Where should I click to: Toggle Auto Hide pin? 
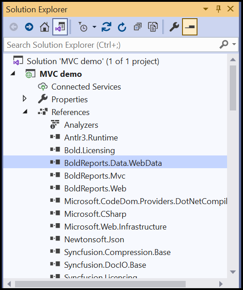tap(218, 9)
